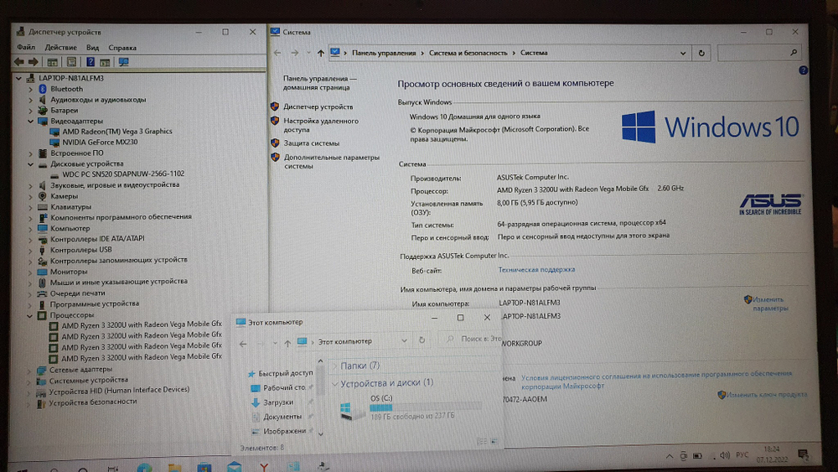Click search box in Этот компьютер window
Image resolution: width=838 pixels, height=472 pixels.
[471, 339]
